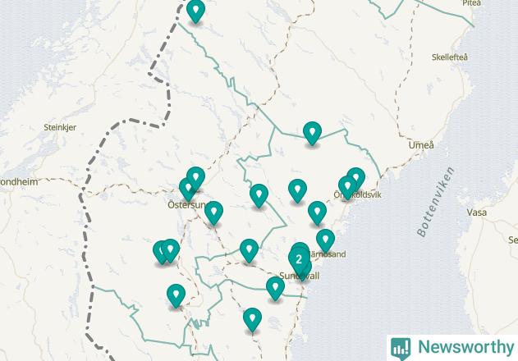Select the pin just south of Östersund
518x361 pixels.
[213, 212]
